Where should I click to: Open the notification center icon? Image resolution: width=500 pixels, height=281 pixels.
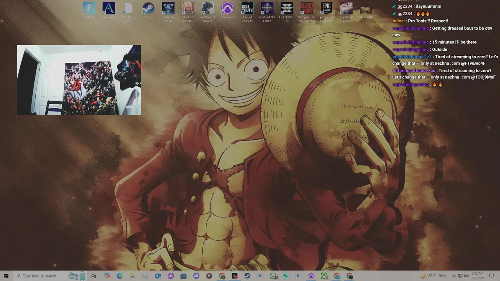(491, 276)
